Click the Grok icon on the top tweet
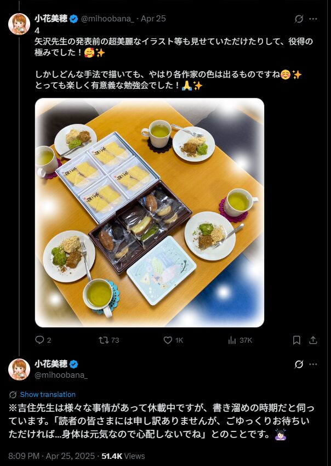The height and width of the screenshot is (466, 331). pyautogui.click(x=299, y=19)
